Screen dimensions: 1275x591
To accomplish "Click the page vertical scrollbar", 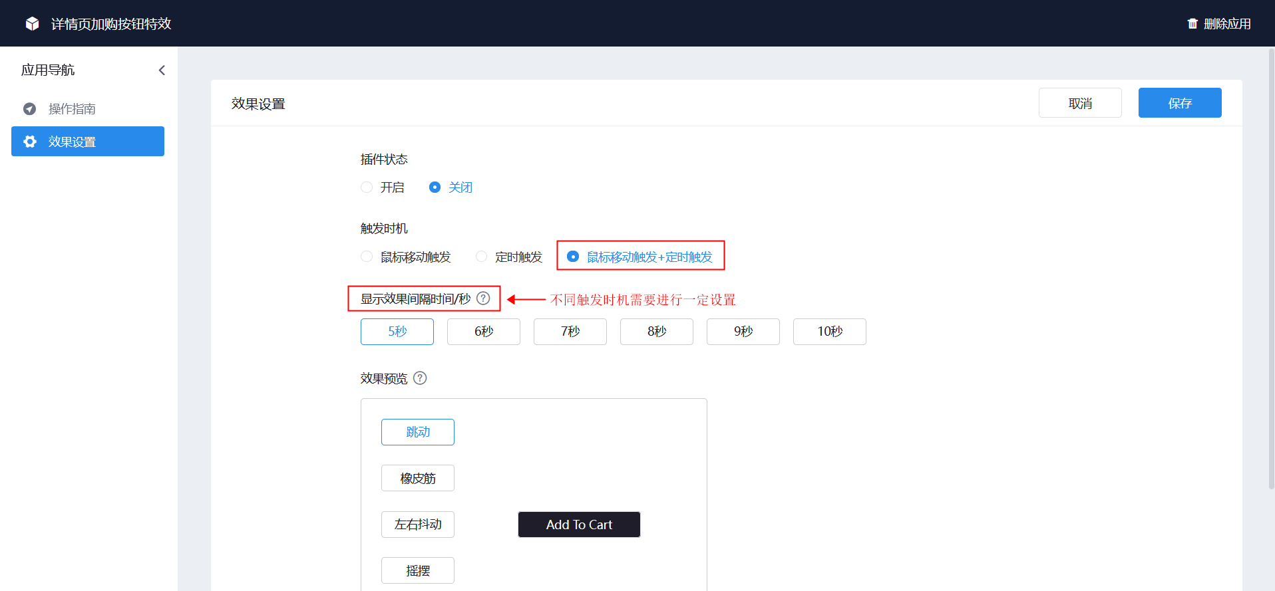I will [x=1271, y=269].
